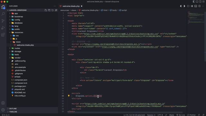Image resolution: width=206 pixels, height=116 pixels.
Task: Open the bootstrap.min.css CDN link
Action: pos(121,34)
